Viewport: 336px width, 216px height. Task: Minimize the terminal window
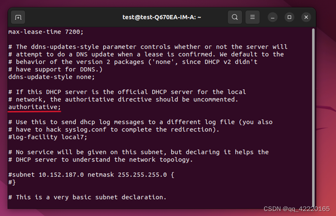click(273, 17)
